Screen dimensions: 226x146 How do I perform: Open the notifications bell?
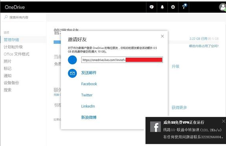(162, 7)
